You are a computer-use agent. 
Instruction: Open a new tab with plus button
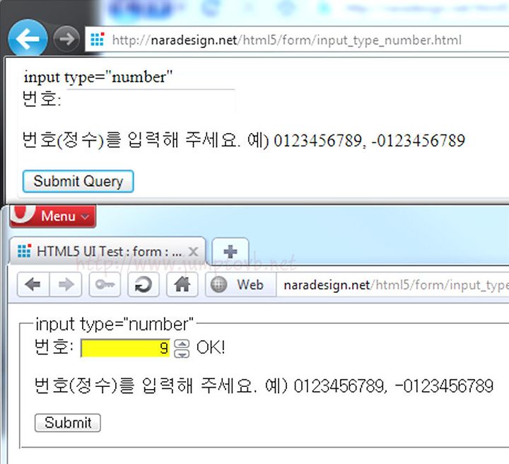(230, 251)
